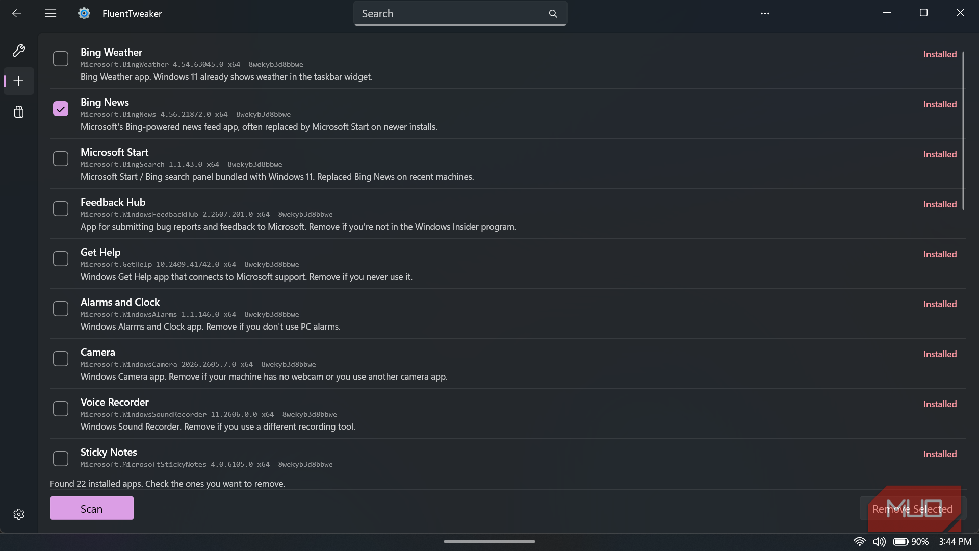Check the Microsoft Start checkbox

[61, 159]
